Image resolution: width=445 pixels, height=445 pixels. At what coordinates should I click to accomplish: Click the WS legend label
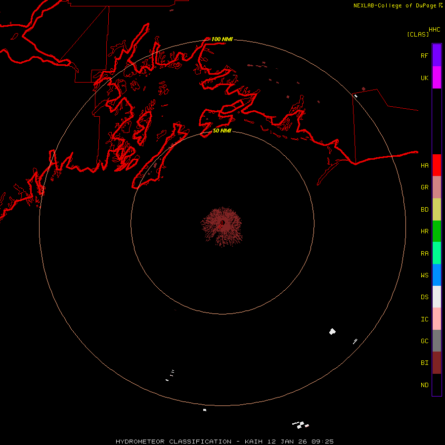click(424, 275)
